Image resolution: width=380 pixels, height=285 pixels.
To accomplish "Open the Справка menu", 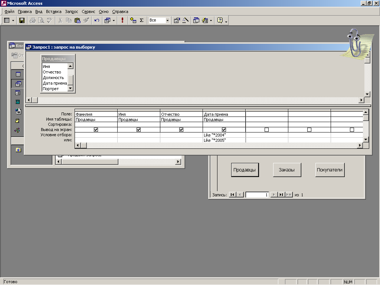I will tap(120, 12).
